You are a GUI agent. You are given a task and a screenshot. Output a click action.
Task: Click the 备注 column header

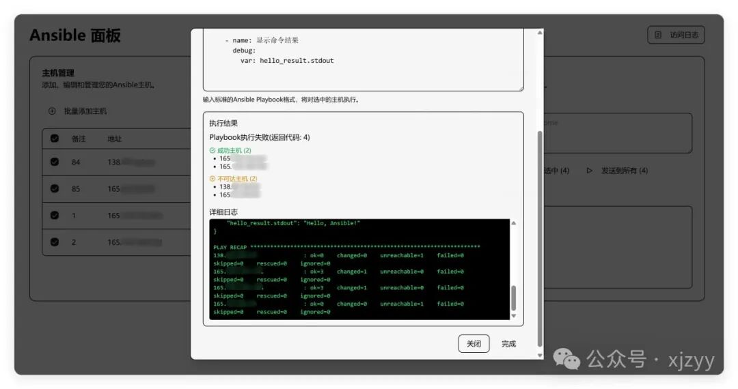coord(79,139)
